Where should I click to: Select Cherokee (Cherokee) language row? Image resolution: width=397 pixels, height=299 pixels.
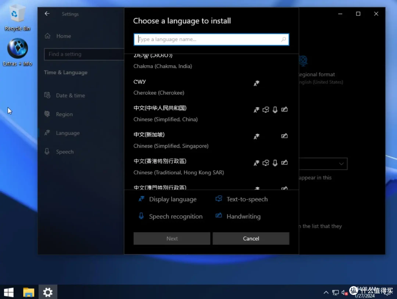point(211,87)
